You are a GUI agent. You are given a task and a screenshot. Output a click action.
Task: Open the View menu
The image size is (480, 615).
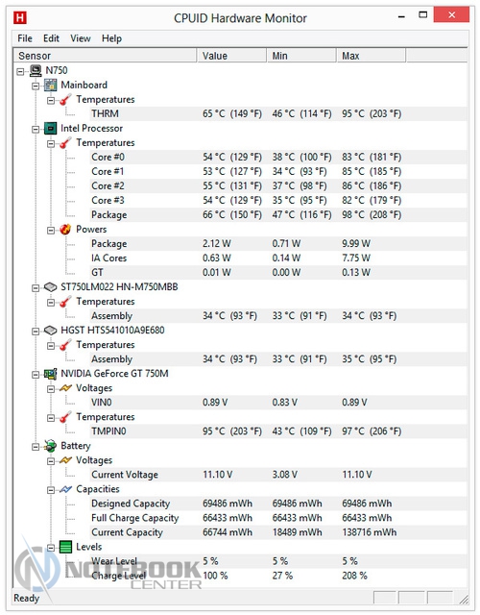[x=81, y=38]
